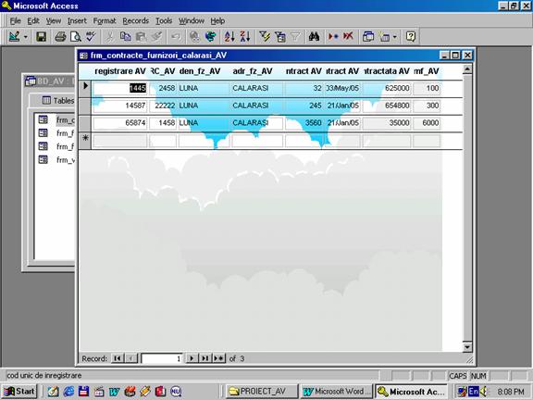Click the binoculars Find icon
533x400 pixels.
[314, 36]
